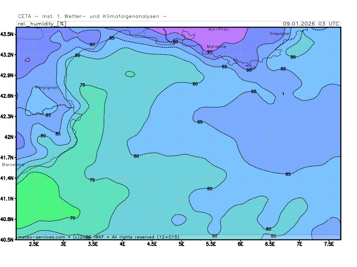357x267 pixels.
Task: Click the Aix-Prov. city label
Action: coord(219,29)
